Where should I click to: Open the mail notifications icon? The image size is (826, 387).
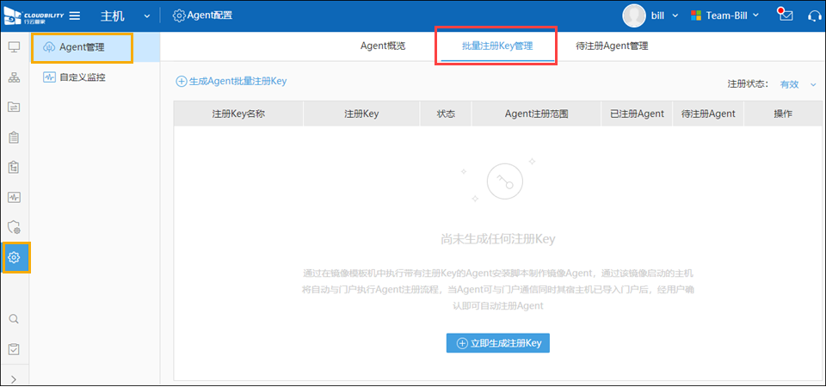click(786, 15)
